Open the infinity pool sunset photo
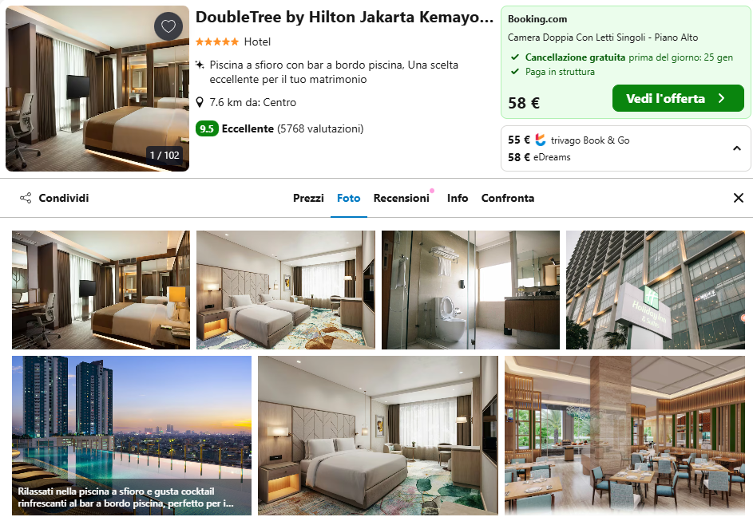This screenshot has width=753, height=517. (x=132, y=436)
